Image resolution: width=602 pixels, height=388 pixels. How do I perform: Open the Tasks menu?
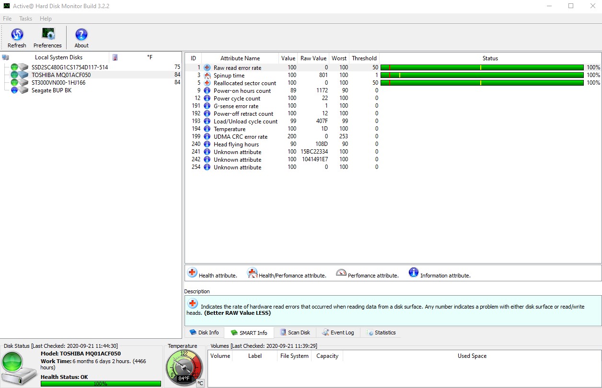point(25,19)
